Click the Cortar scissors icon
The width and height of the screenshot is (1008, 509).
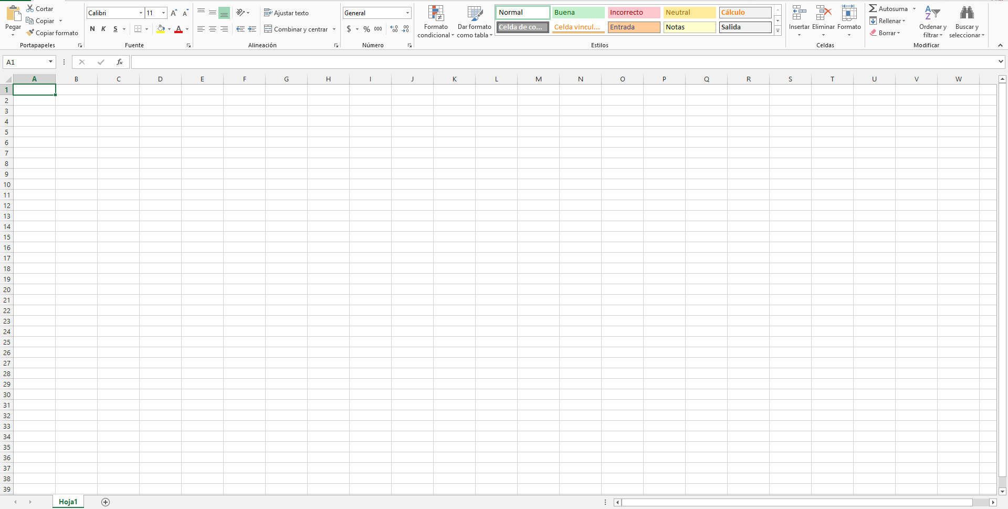[30, 8]
